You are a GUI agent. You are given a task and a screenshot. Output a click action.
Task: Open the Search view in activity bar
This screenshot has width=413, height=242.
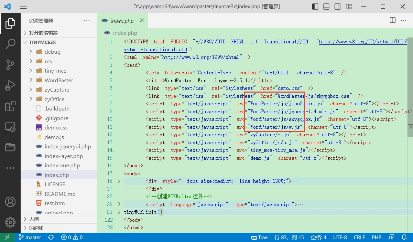10,44
